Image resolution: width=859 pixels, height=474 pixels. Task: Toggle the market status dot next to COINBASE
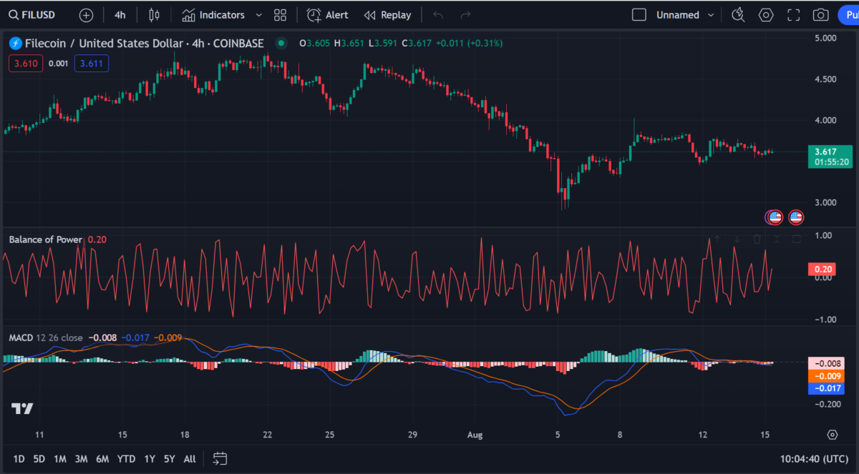click(281, 44)
